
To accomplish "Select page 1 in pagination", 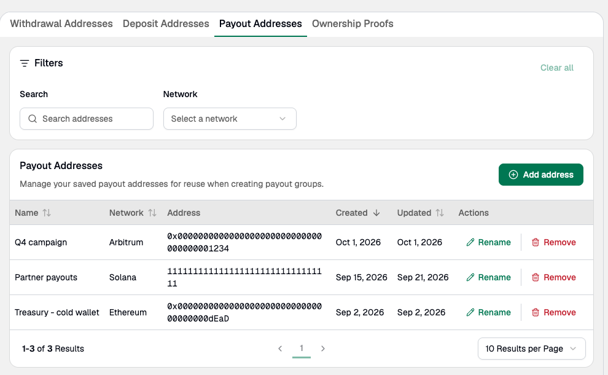I will [302, 348].
